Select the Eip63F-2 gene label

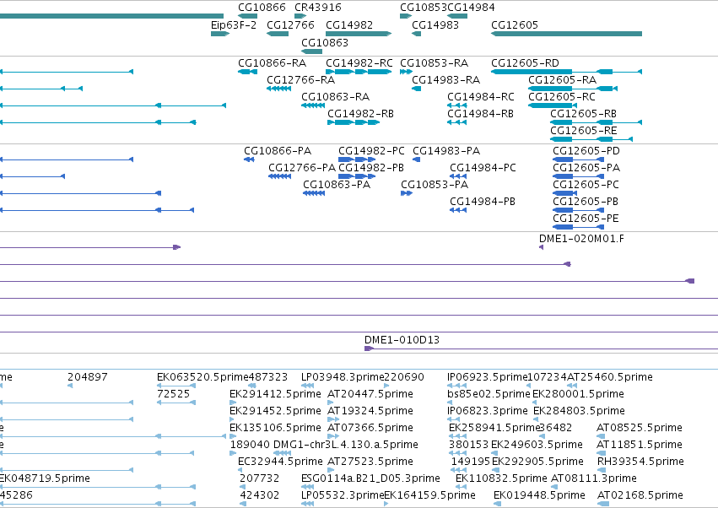tap(234, 25)
